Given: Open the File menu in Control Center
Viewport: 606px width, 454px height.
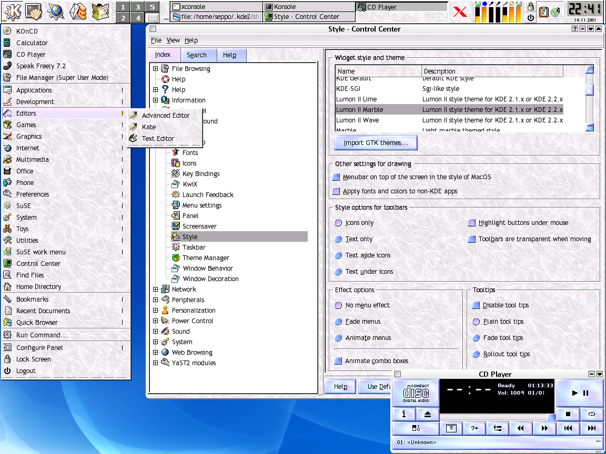Looking at the screenshot, I should (x=156, y=40).
